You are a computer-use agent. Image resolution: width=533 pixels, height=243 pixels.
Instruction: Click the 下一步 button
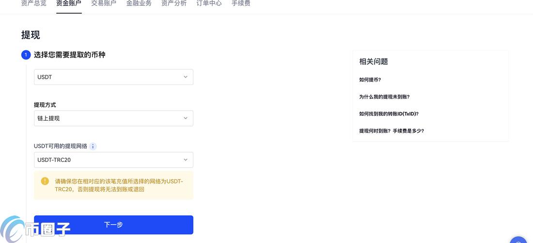(113, 225)
